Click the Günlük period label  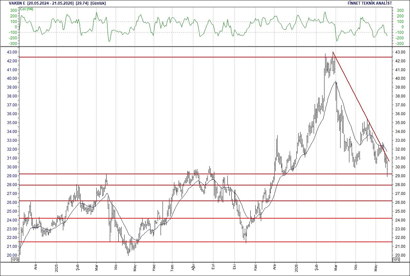(98, 3)
